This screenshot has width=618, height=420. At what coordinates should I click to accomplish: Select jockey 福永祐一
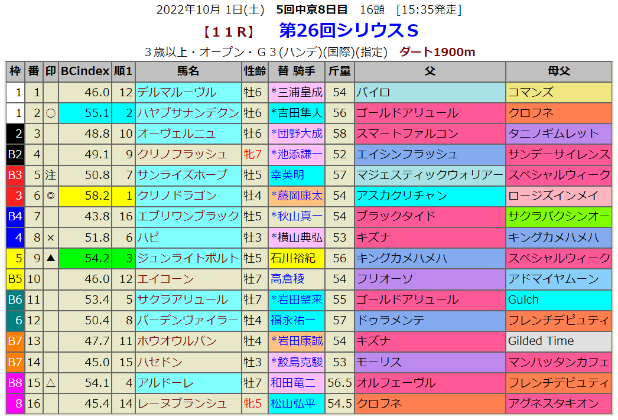pyautogui.click(x=292, y=320)
